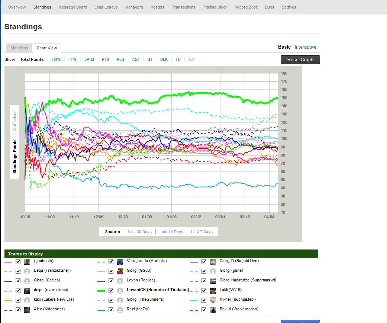
Task: Click the delpo (svarchikebi) avatar
Action: pyautogui.click(x=27, y=290)
